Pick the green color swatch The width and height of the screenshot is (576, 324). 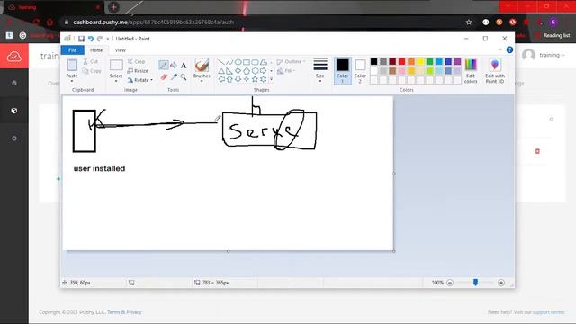430,62
